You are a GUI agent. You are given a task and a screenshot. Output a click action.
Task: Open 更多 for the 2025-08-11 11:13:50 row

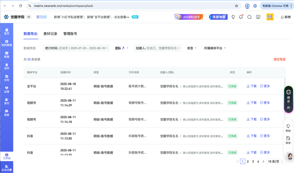(x=265, y=136)
